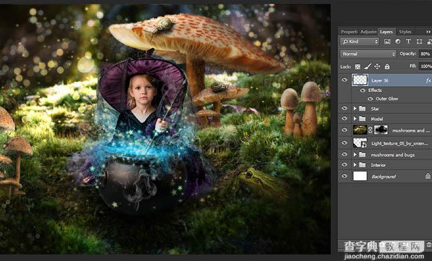Lock image pixels brush icon
432x261 pixels.
368,66
